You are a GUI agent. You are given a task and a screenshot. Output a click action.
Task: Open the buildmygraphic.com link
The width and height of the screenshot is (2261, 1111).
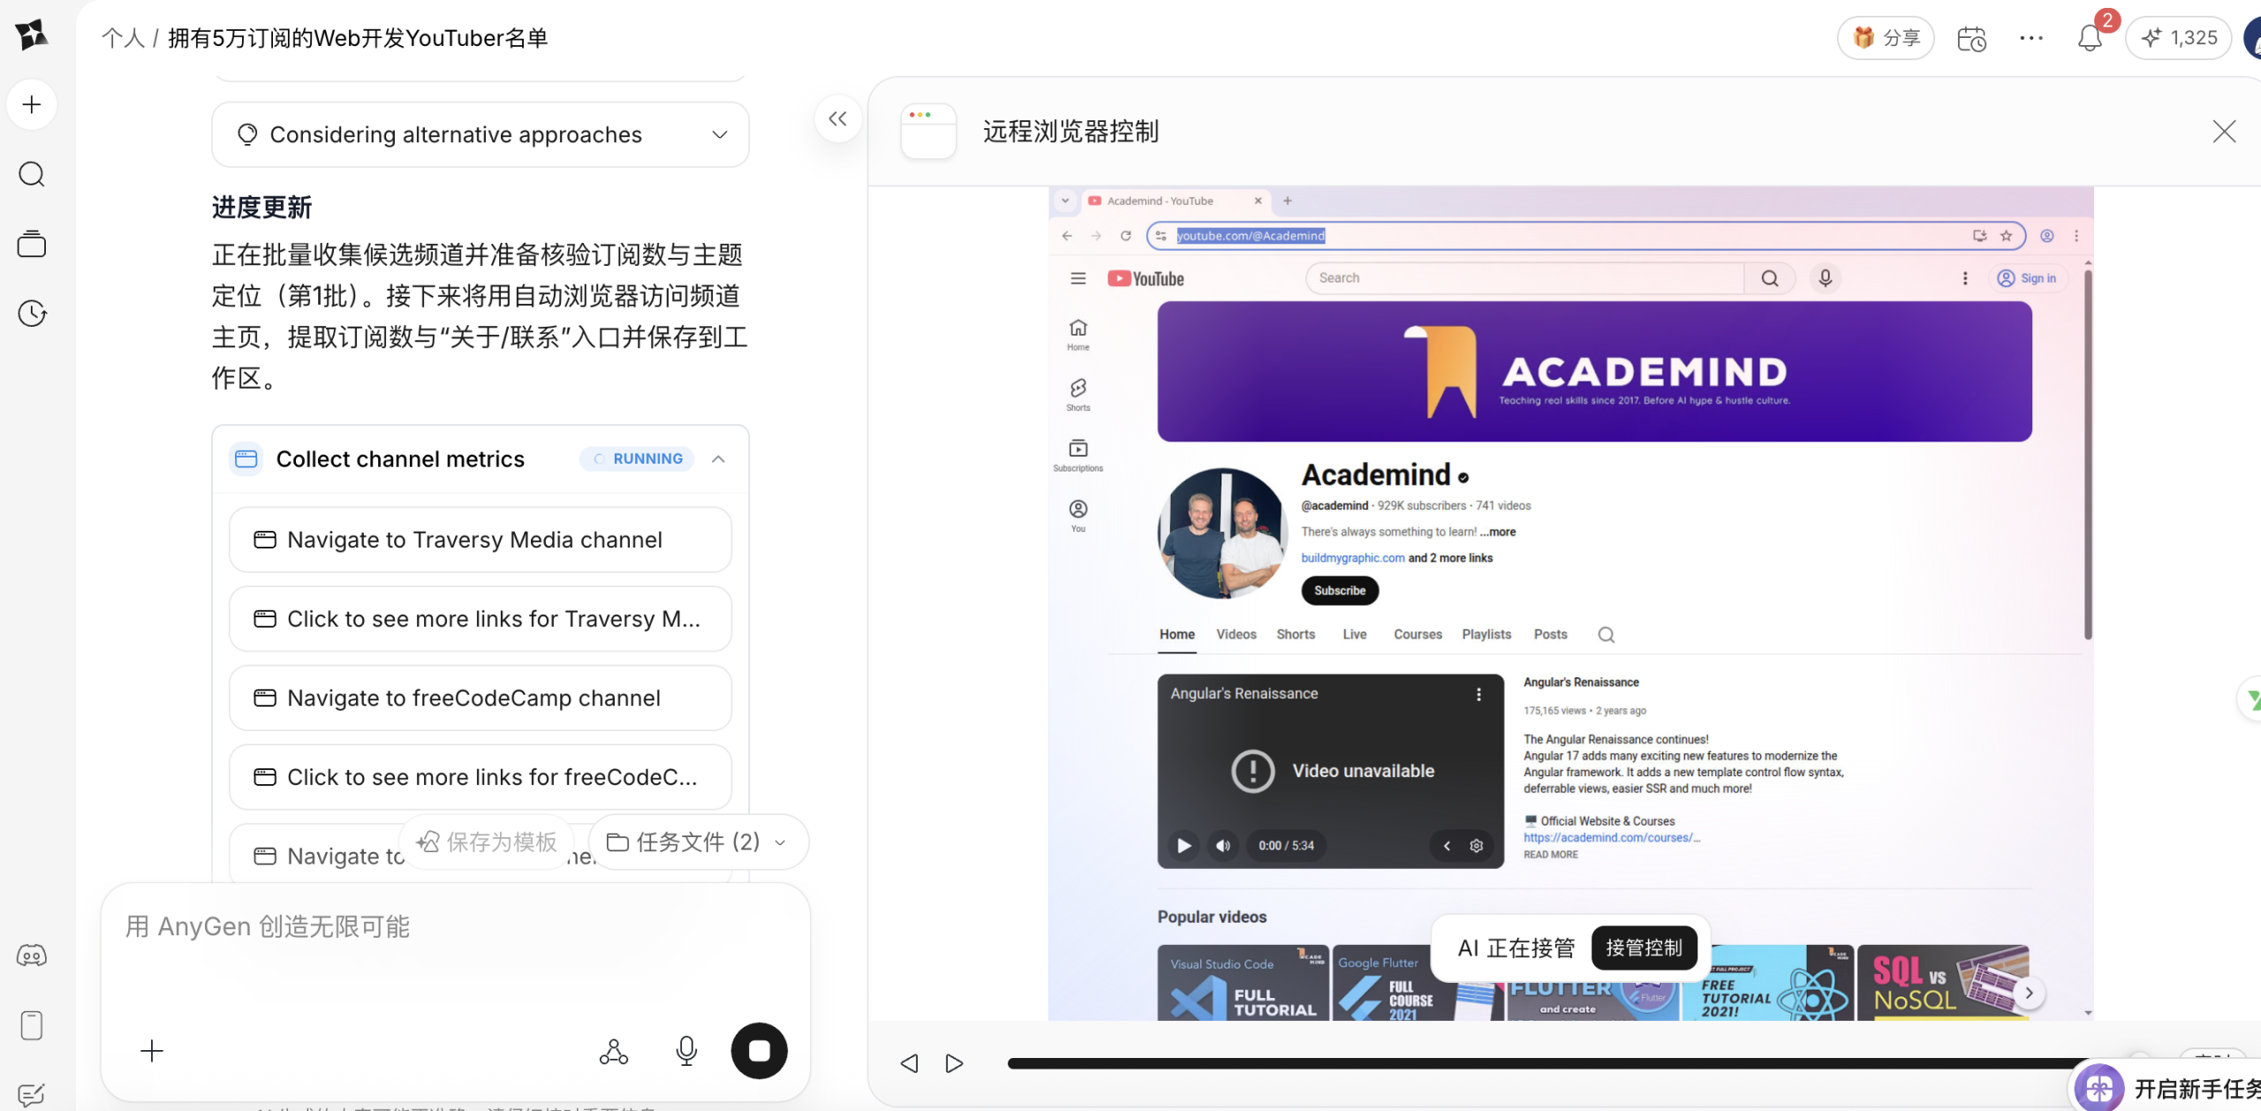click(x=1352, y=557)
